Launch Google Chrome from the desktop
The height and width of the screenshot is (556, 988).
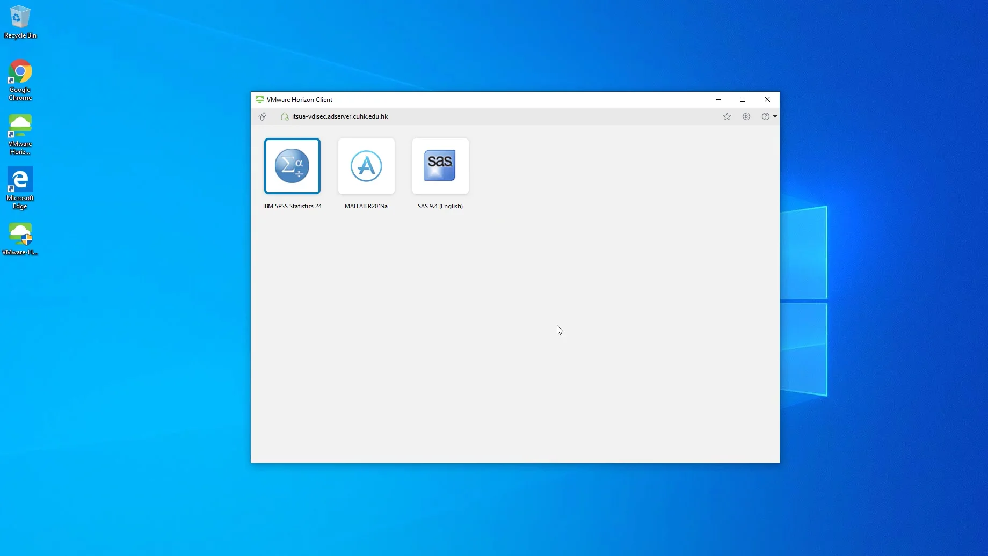pos(20,71)
